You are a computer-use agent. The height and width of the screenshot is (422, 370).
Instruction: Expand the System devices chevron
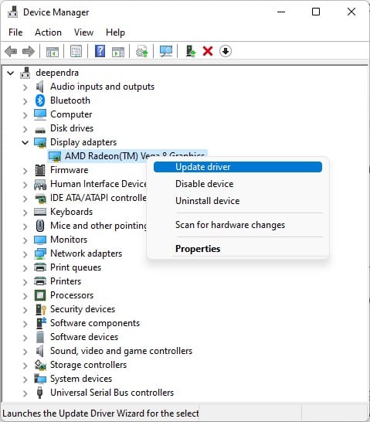tap(25, 379)
